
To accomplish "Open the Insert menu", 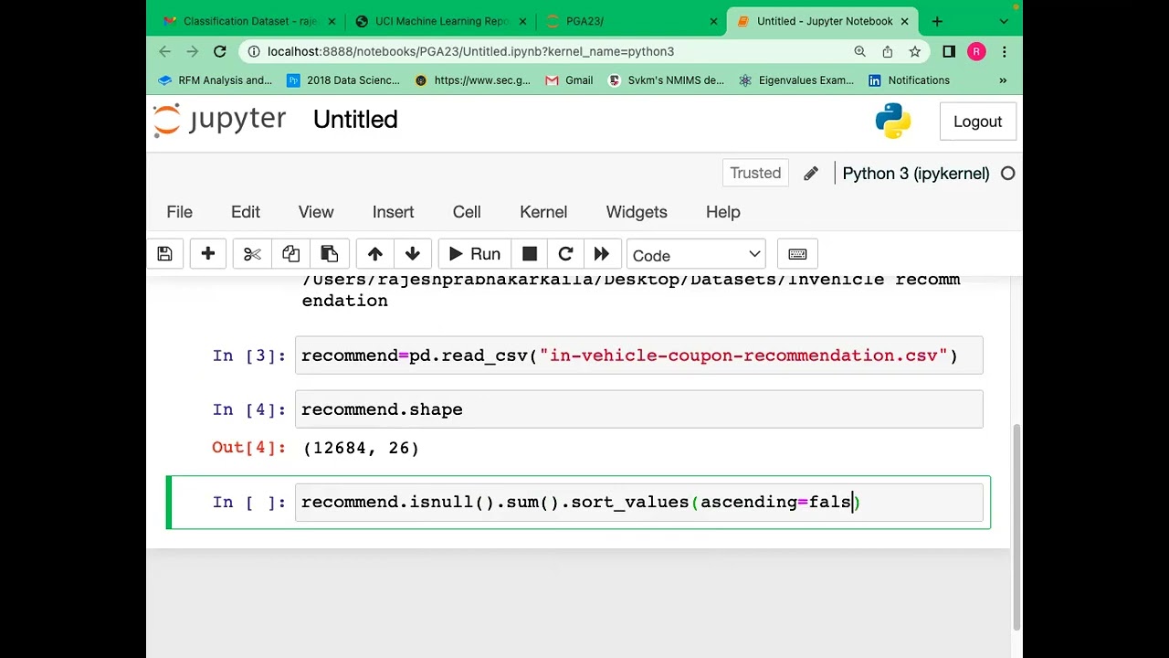I will tap(393, 212).
